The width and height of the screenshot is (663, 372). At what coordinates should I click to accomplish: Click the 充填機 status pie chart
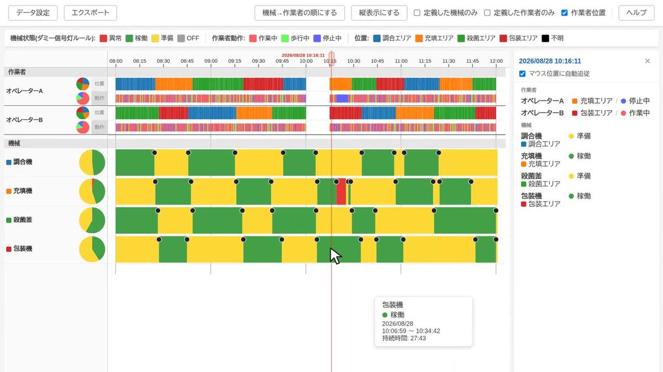coord(92,191)
